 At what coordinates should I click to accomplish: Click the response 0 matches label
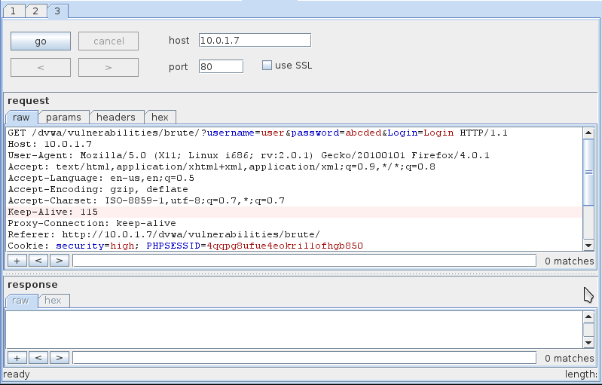pyautogui.click(x=570, y=358)
